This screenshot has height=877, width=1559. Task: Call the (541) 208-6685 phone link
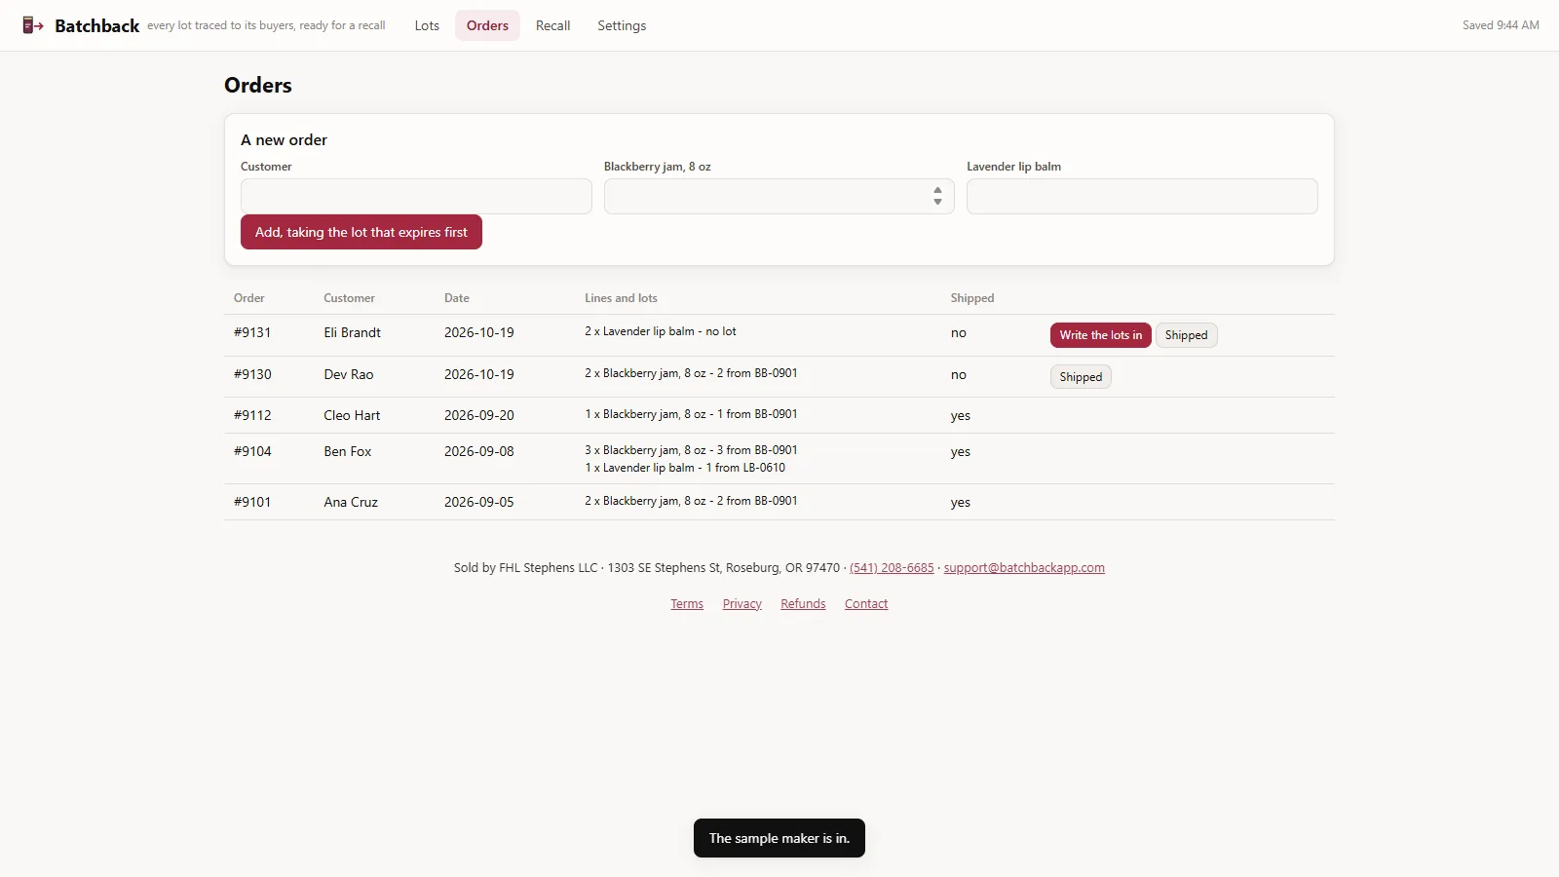pyautogui.click(x=892, y=567)
